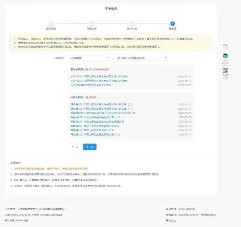This screenshot has height=227, width=241.
Task: Click the second step checkmark circle icon
Action: coord(91,24)
